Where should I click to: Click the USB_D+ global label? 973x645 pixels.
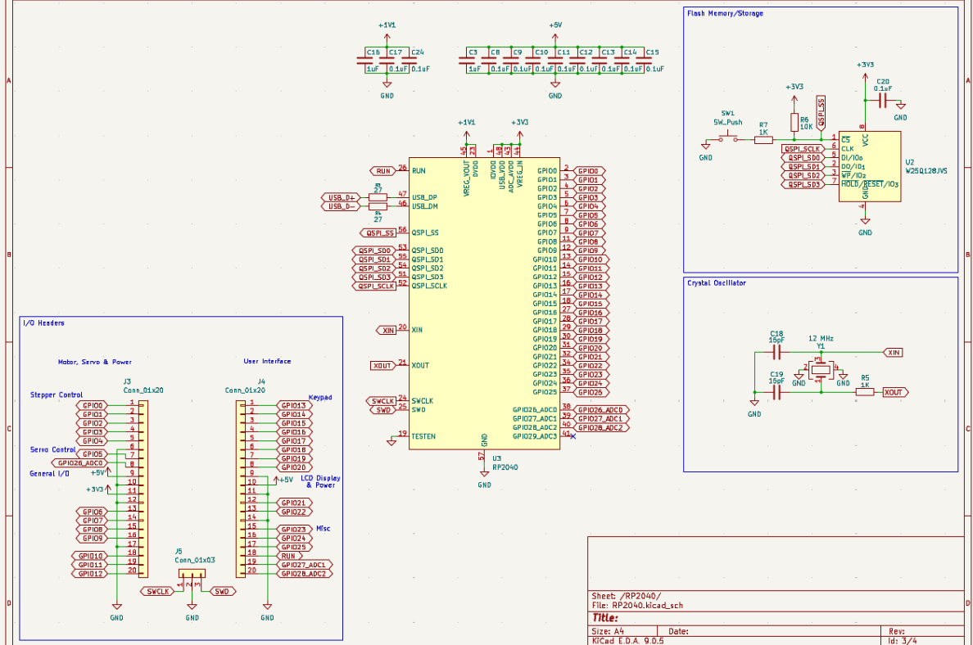pos(340,197)
